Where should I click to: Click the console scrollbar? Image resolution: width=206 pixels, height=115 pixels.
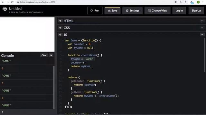[54, 87]
